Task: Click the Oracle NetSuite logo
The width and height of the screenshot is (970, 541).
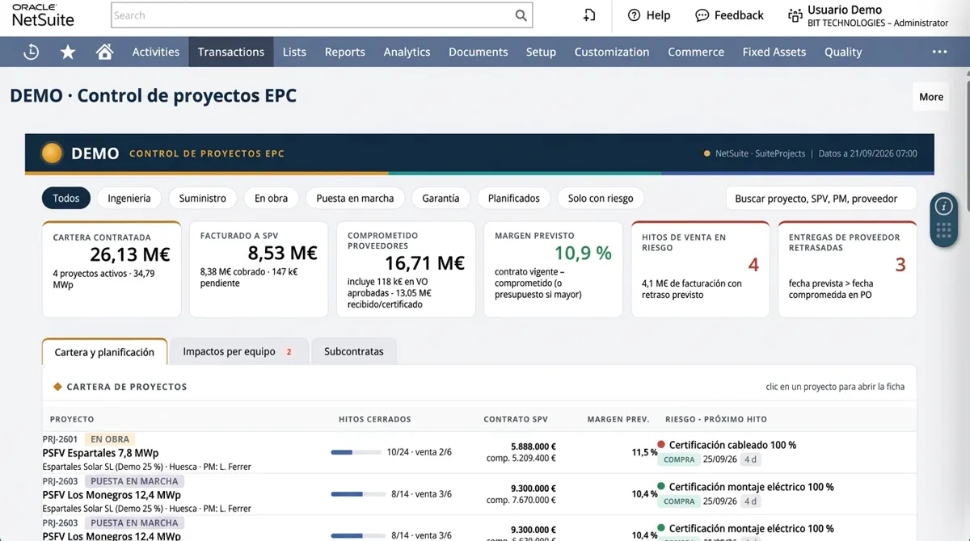Action: (x=43, y=15)
